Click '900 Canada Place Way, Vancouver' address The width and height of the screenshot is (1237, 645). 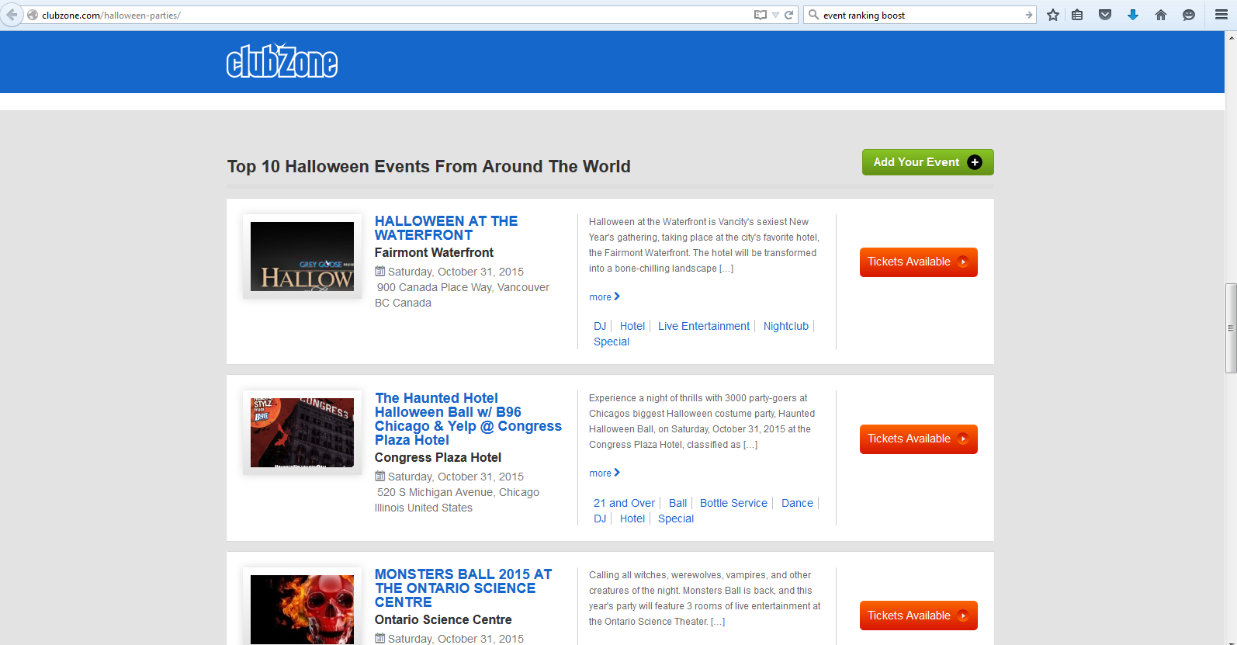[x=463, y=287]
